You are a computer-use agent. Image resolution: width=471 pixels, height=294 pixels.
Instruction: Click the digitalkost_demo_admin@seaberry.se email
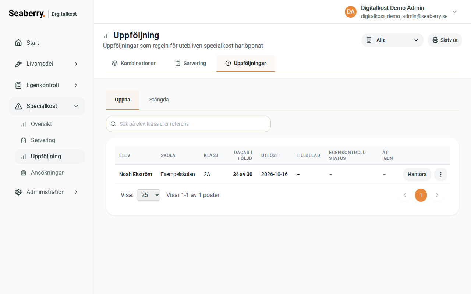point(404,16)
